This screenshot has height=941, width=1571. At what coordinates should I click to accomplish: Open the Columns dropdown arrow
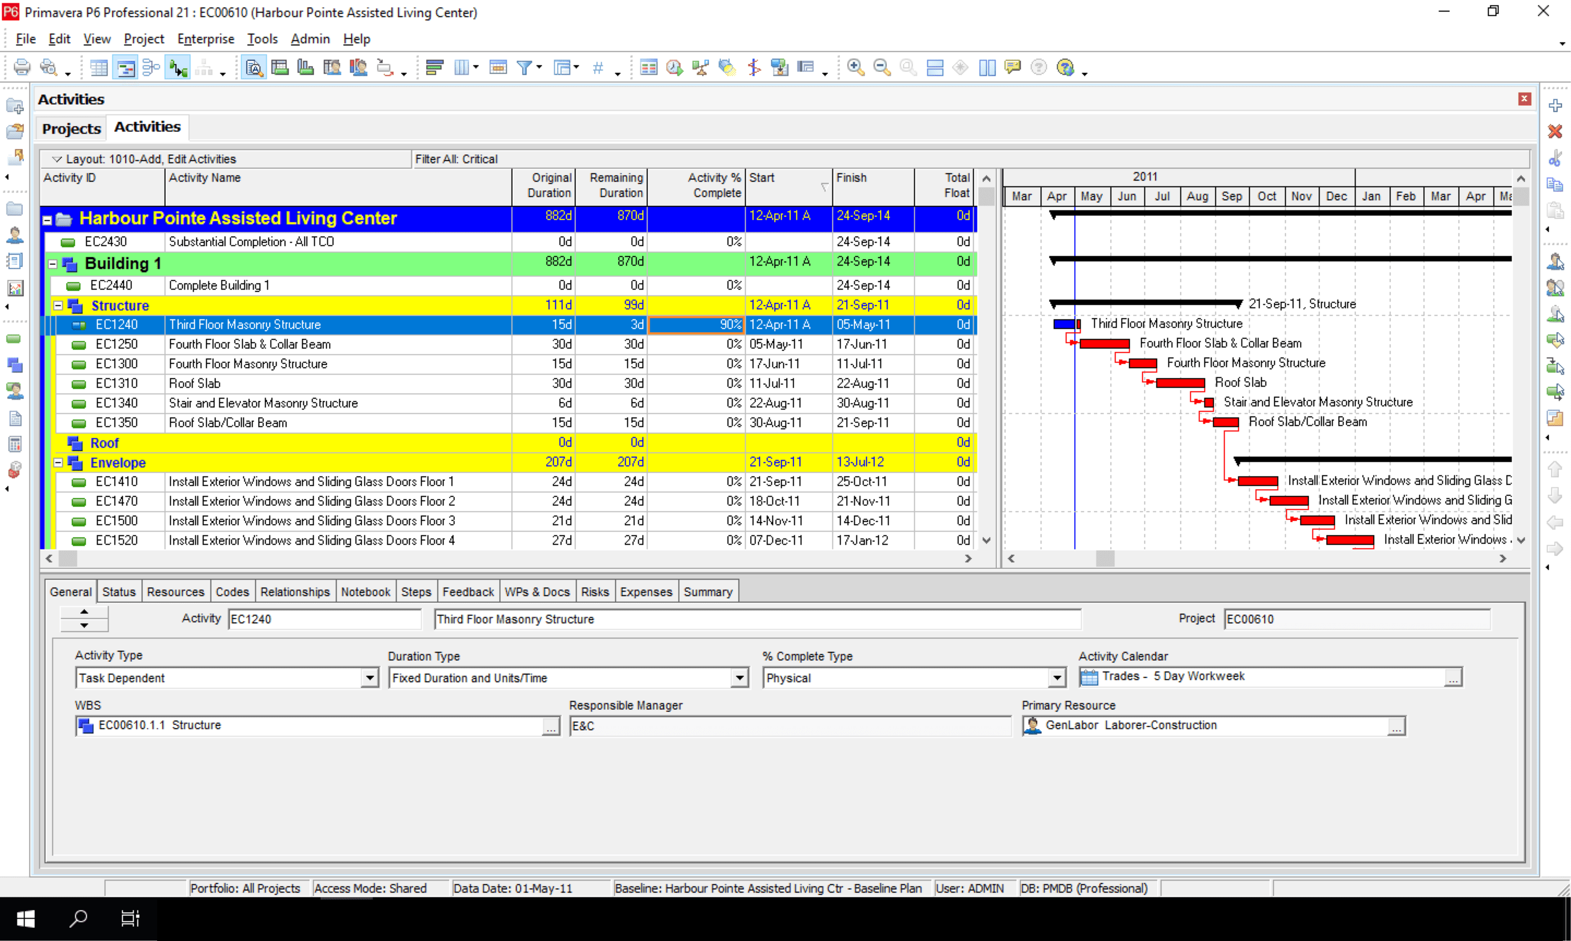click(x=476, y=67)
